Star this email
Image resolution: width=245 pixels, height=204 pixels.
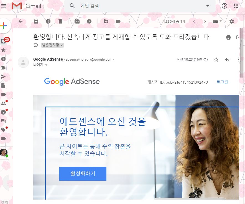[216, 60]
